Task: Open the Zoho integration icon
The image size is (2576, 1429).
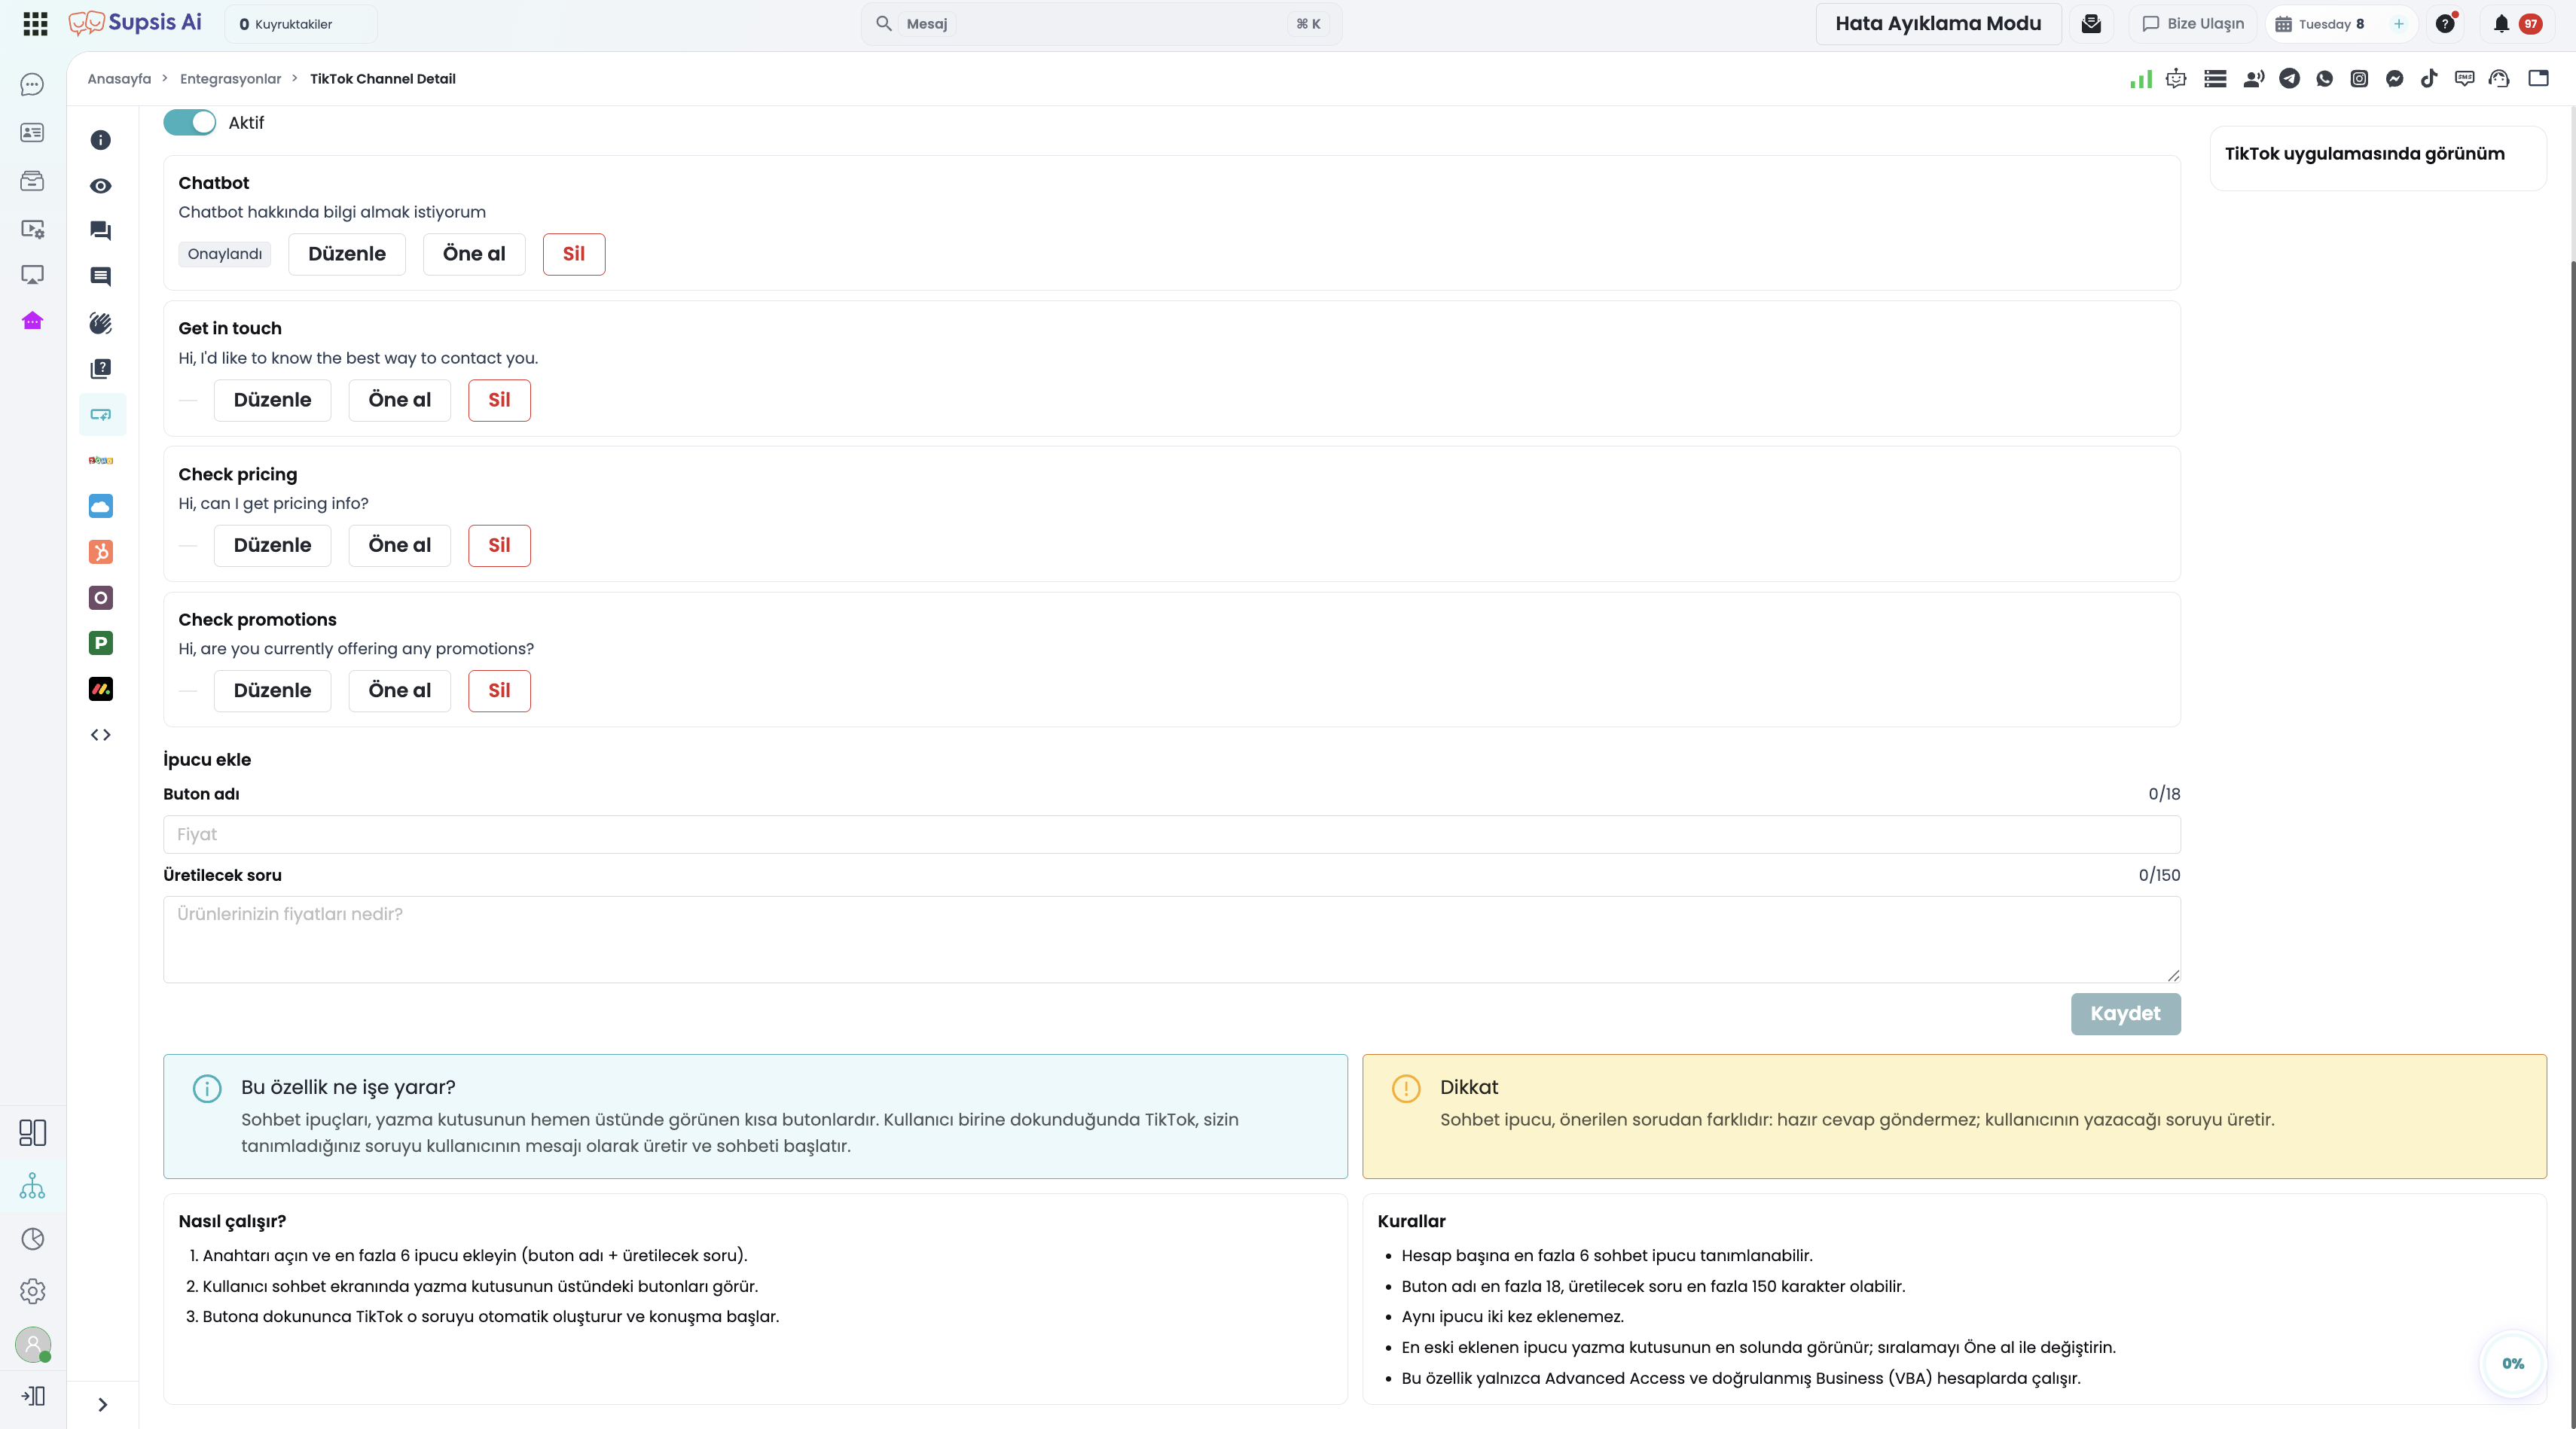Action: click(101, 461)
